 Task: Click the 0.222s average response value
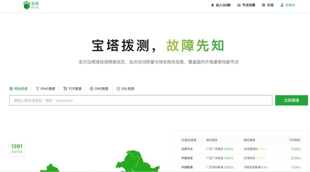pyautogui.click(x=296, y=149)
